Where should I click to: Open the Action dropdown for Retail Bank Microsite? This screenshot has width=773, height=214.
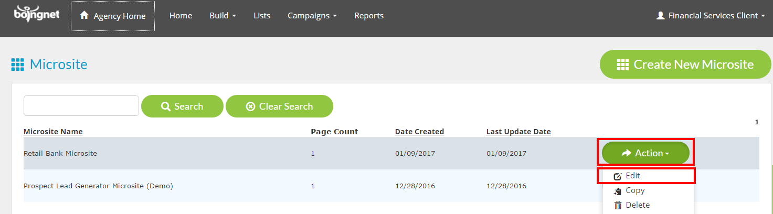pyautogui.click(x=645, y=153)
